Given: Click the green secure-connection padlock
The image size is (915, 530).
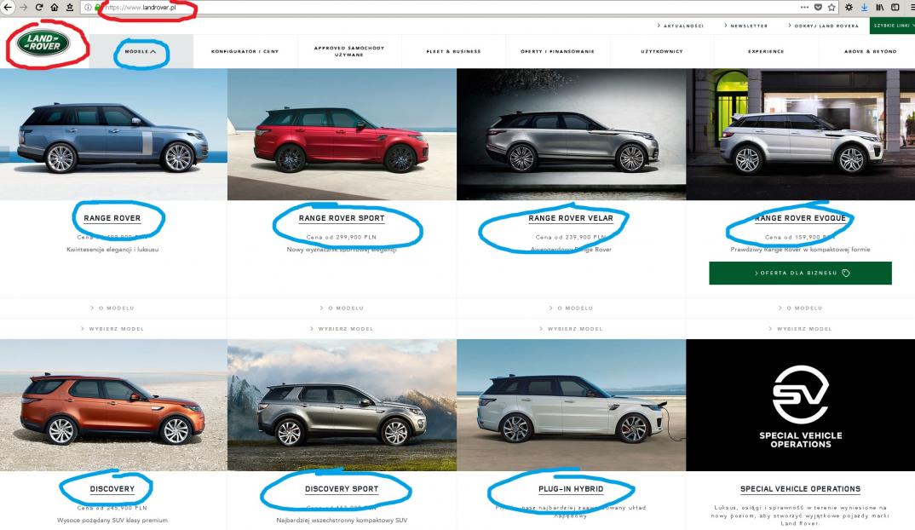Looking at the screenshot, I should click(97, 8).
